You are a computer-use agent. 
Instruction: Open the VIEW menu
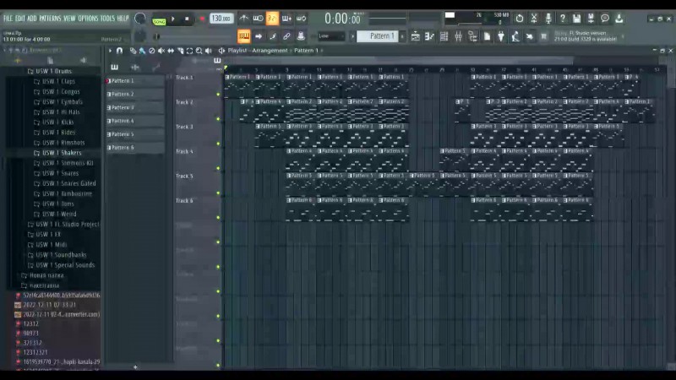pos(69,19)
